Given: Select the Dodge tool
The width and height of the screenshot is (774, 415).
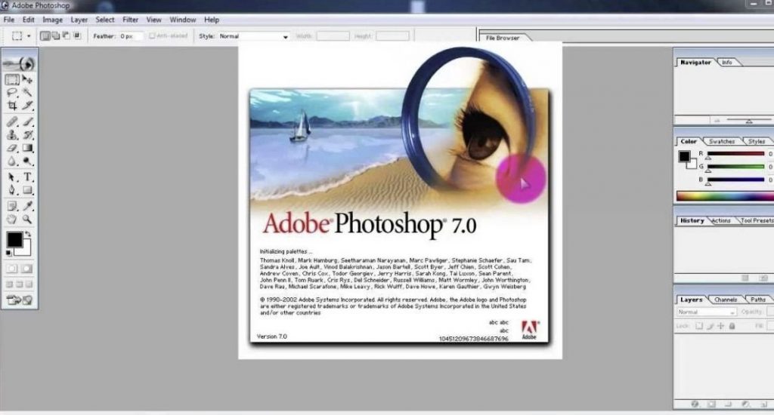Looking at the screenshot, I should click(x=27, y=161).
